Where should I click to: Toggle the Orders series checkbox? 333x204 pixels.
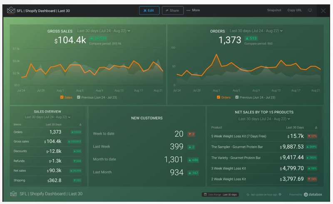pos(218,97)
